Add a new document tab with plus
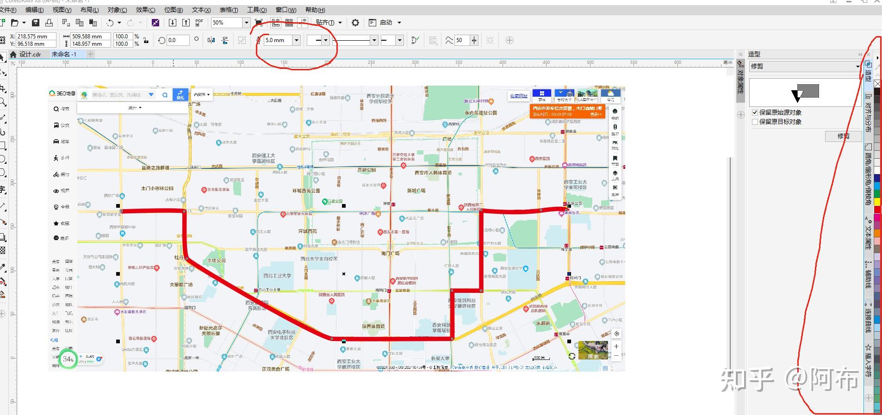The height and width of the screenshot is (415, 882). point(91,54)
